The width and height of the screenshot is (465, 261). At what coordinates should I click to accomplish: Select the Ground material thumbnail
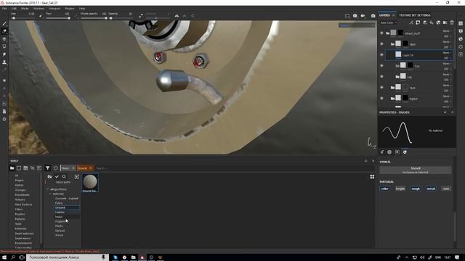click(90, 183)
